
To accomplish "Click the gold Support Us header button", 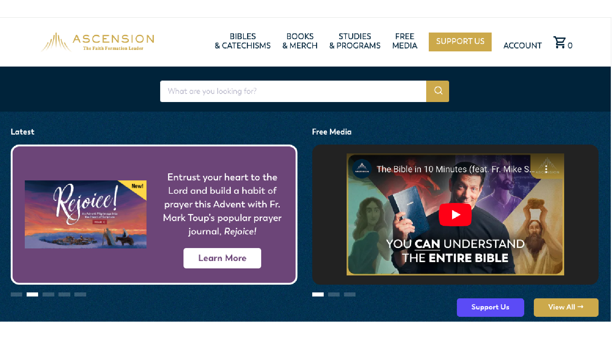I will coord(460,42).
